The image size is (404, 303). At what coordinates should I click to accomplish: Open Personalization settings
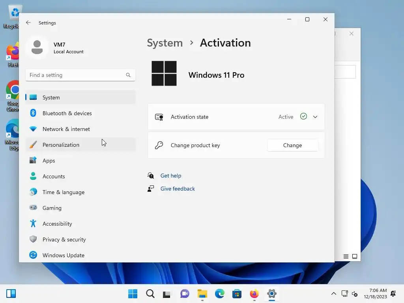(x=80, y=145)
